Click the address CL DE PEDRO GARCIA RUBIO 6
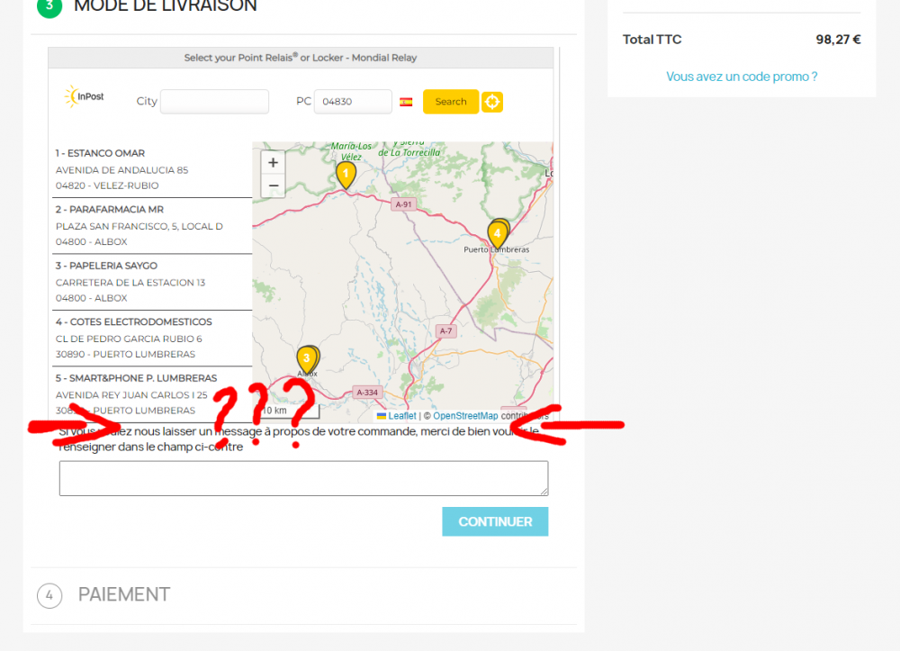Screen dimensions: 900x651 click(x=129, y=339)
